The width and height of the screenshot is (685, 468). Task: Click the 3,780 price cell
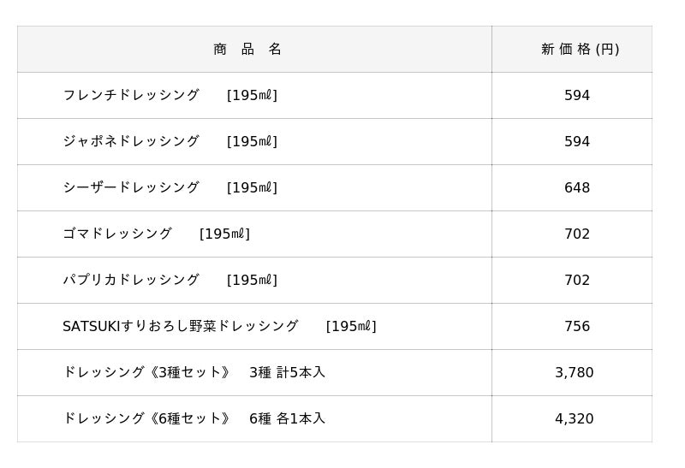tap(574, 373)
